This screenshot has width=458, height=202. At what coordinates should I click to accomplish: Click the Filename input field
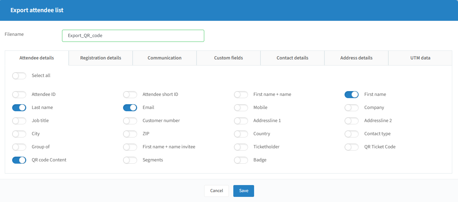133,36
